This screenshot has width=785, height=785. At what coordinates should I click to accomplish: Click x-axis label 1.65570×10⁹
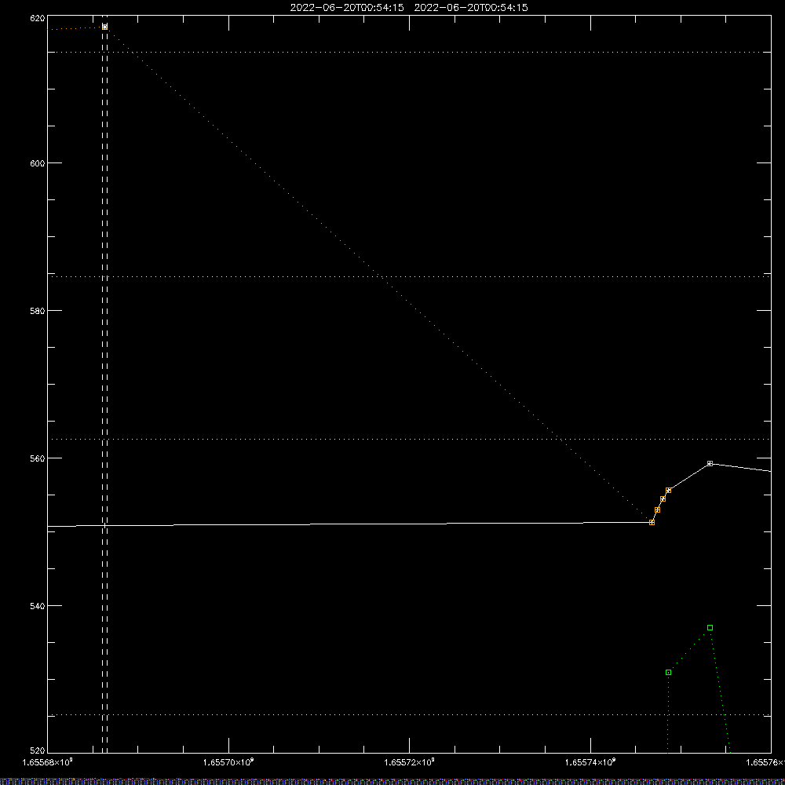click(228, 762)
